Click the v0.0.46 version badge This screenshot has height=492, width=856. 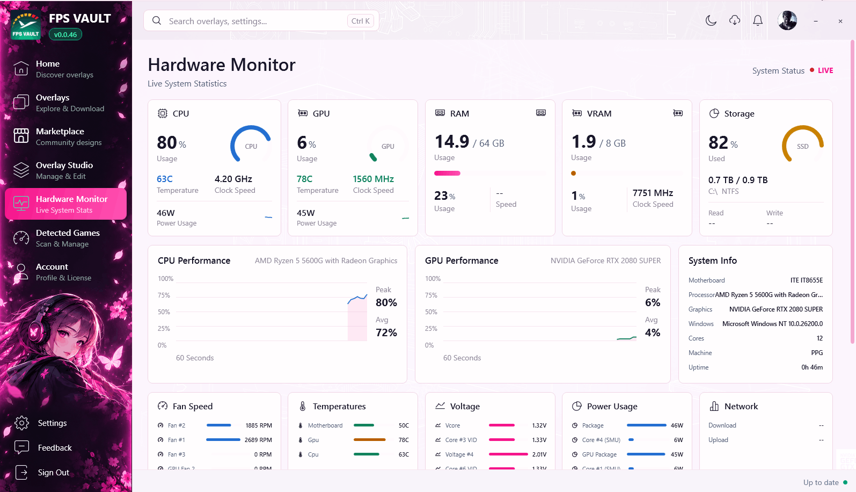tap(65, 34)
